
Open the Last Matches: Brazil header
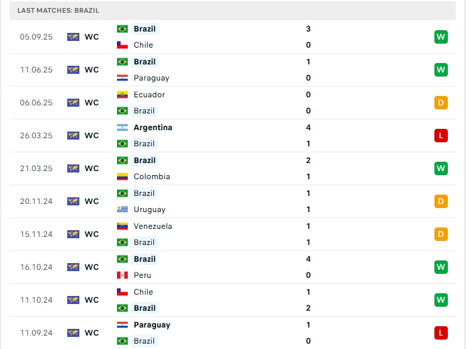point(233,10)
